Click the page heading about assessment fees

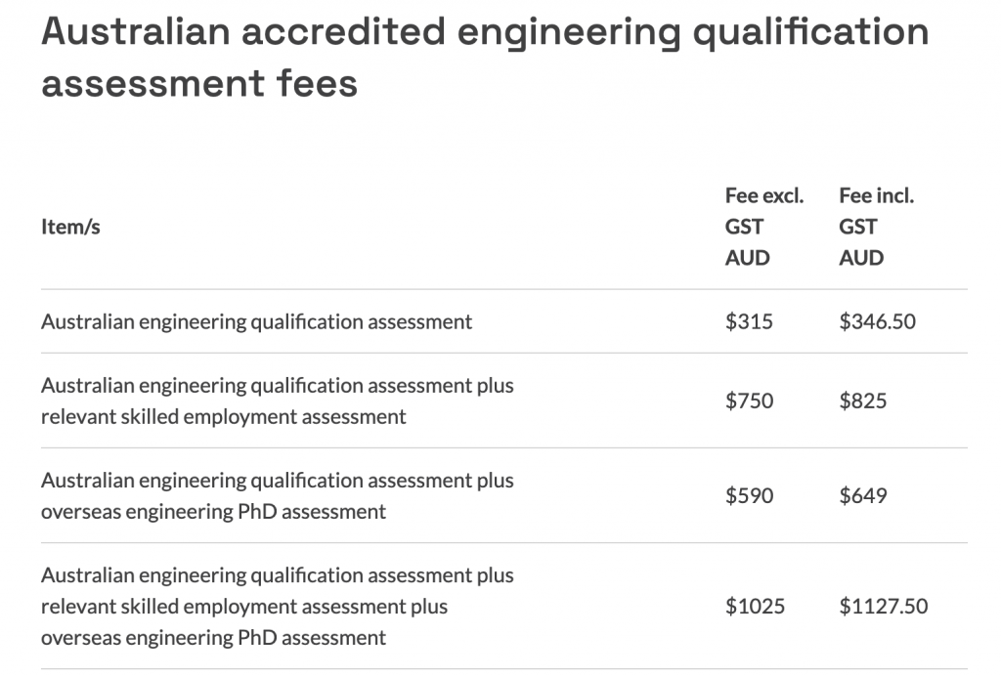(x=485, y=58)
